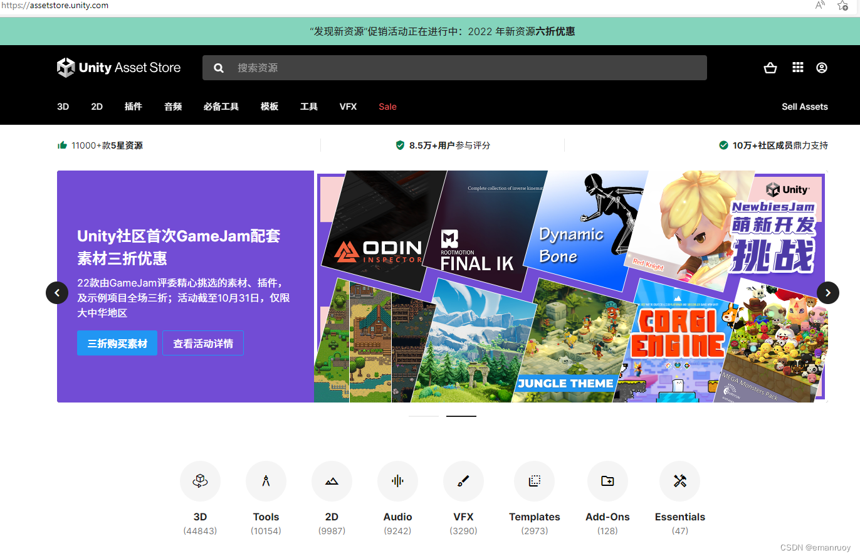Open the 3D category icon
Screen dimensions: 860x558
pyautogui.click(x=200, y=481)
